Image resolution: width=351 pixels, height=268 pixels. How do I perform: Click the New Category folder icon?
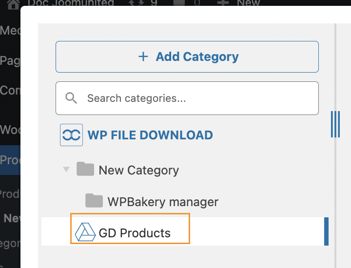click(x=85, y=170)
